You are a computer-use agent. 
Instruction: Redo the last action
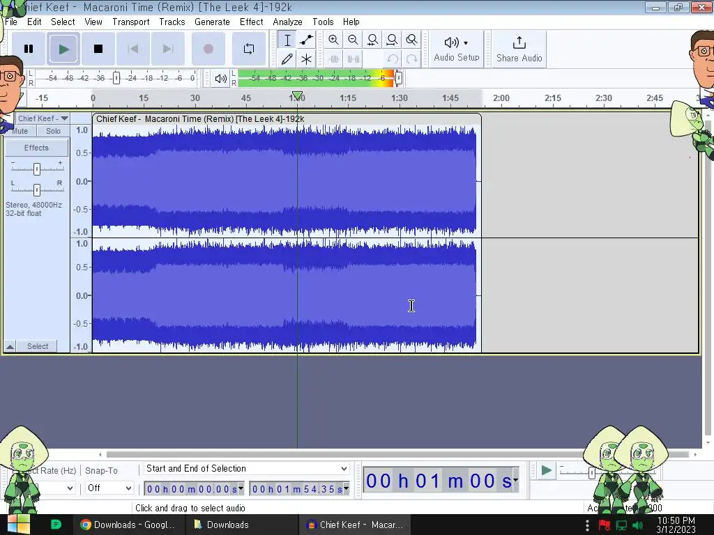click(411, 59)
